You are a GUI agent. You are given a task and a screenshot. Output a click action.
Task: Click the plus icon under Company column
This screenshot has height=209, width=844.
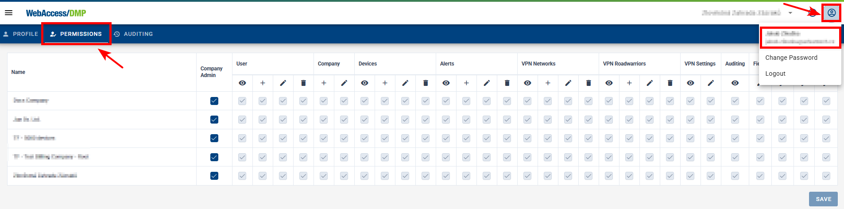(324, 83)
